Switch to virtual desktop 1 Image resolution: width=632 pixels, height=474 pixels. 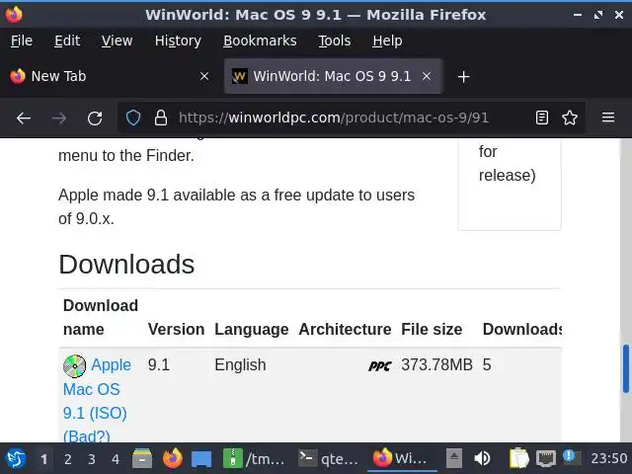click(x=43, y=458)
